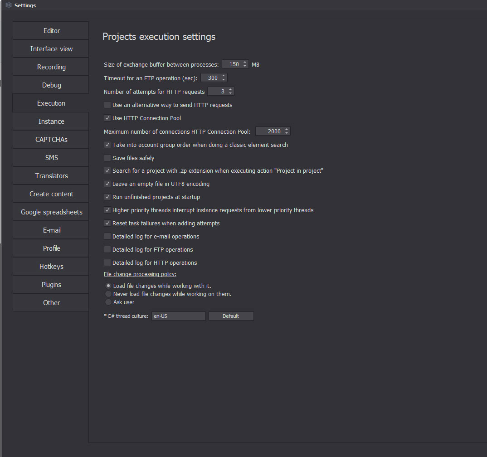This screenshot has width=487, height=457.
Task: Click the C# thread culture text field
Action: (178, 316)
